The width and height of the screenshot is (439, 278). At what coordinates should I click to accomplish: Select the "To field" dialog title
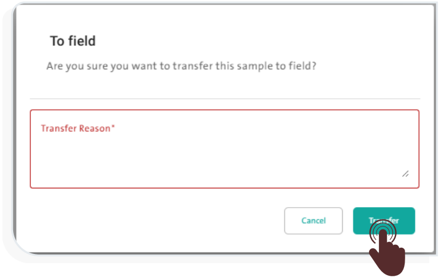(x=73, y=41)
